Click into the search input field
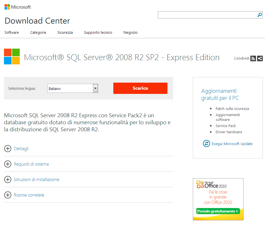The image size is (265, 226). tap(207, 15)
